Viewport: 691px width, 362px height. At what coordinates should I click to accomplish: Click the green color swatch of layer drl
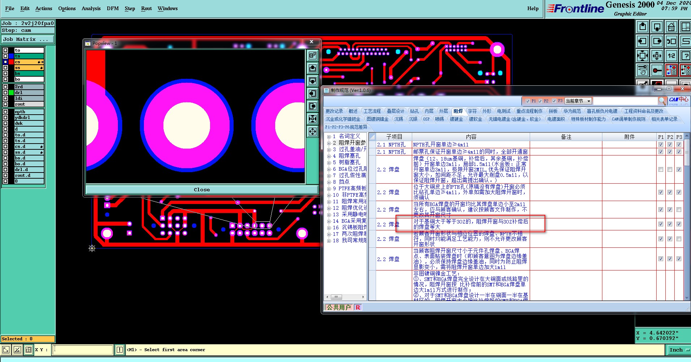[12, 93]
